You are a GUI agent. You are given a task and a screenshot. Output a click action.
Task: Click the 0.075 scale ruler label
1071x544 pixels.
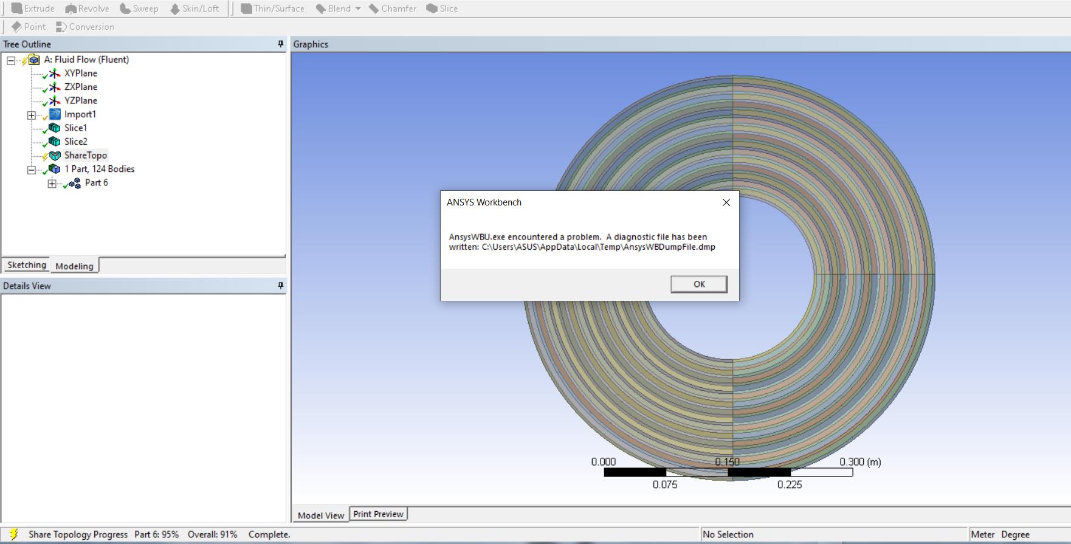tap(665, 484)
